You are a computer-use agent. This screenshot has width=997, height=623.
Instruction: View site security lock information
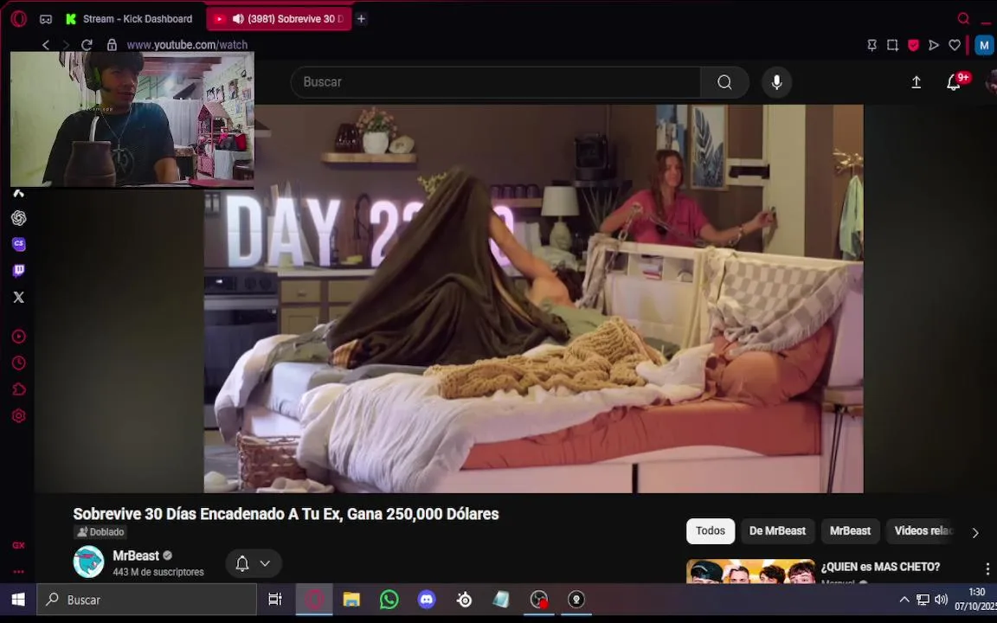pos(112,44)
